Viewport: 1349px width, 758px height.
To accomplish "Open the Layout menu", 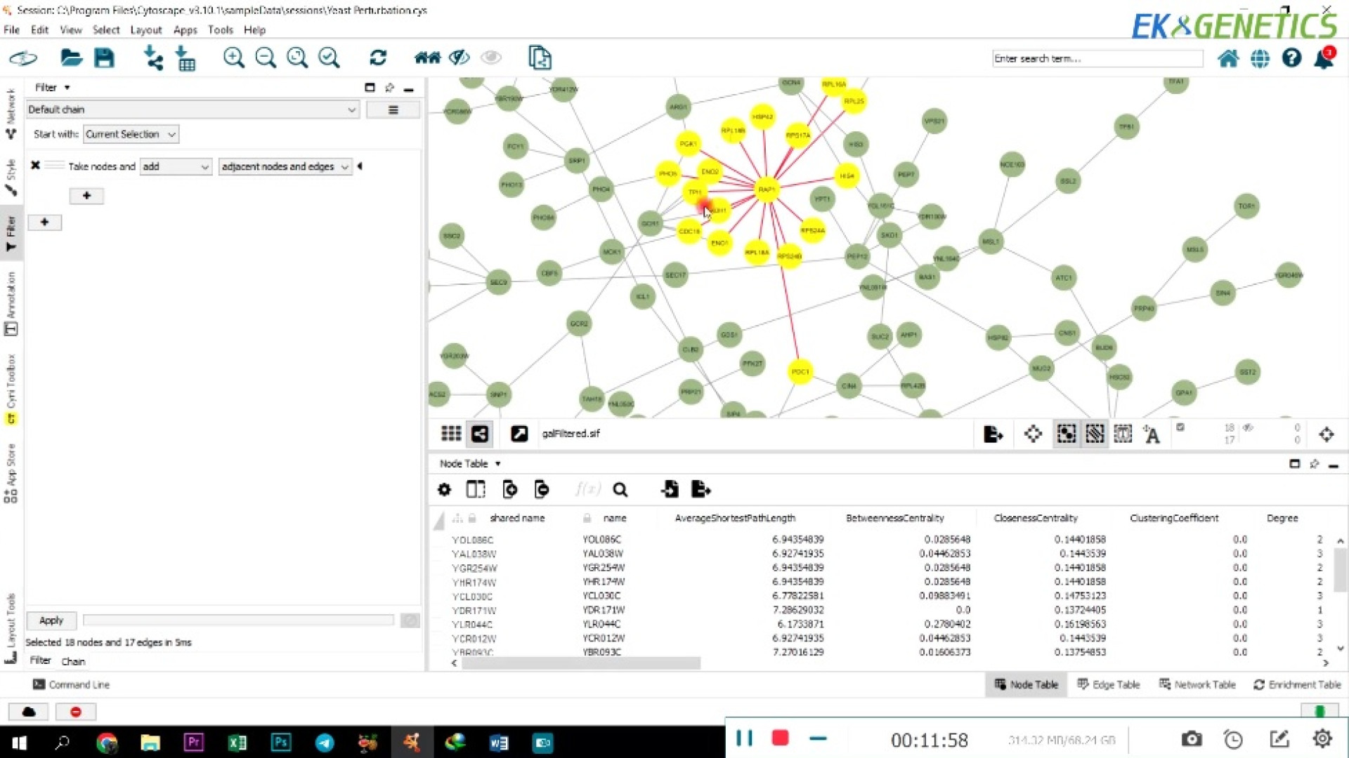I will click(x=145, y=29).
